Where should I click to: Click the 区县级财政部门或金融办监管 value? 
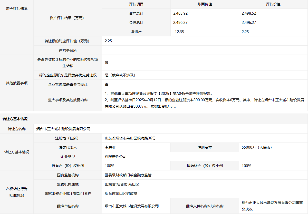(128, 175)
